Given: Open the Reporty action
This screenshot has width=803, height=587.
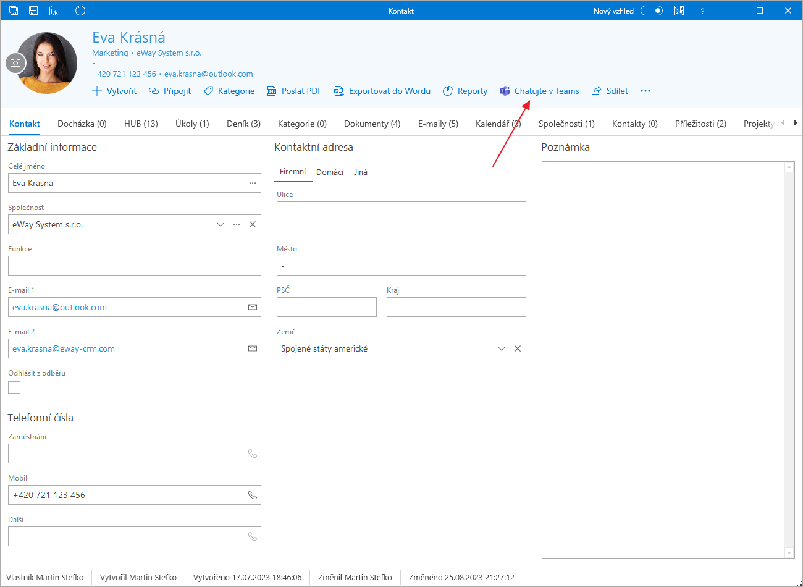Looking at the screenshot, I should (x=465, y=91).
